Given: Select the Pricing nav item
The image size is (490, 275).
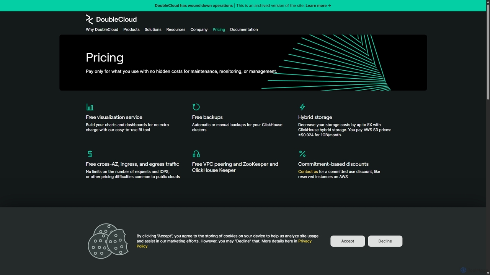Looking at the screenshot, I should pos(219,29).
